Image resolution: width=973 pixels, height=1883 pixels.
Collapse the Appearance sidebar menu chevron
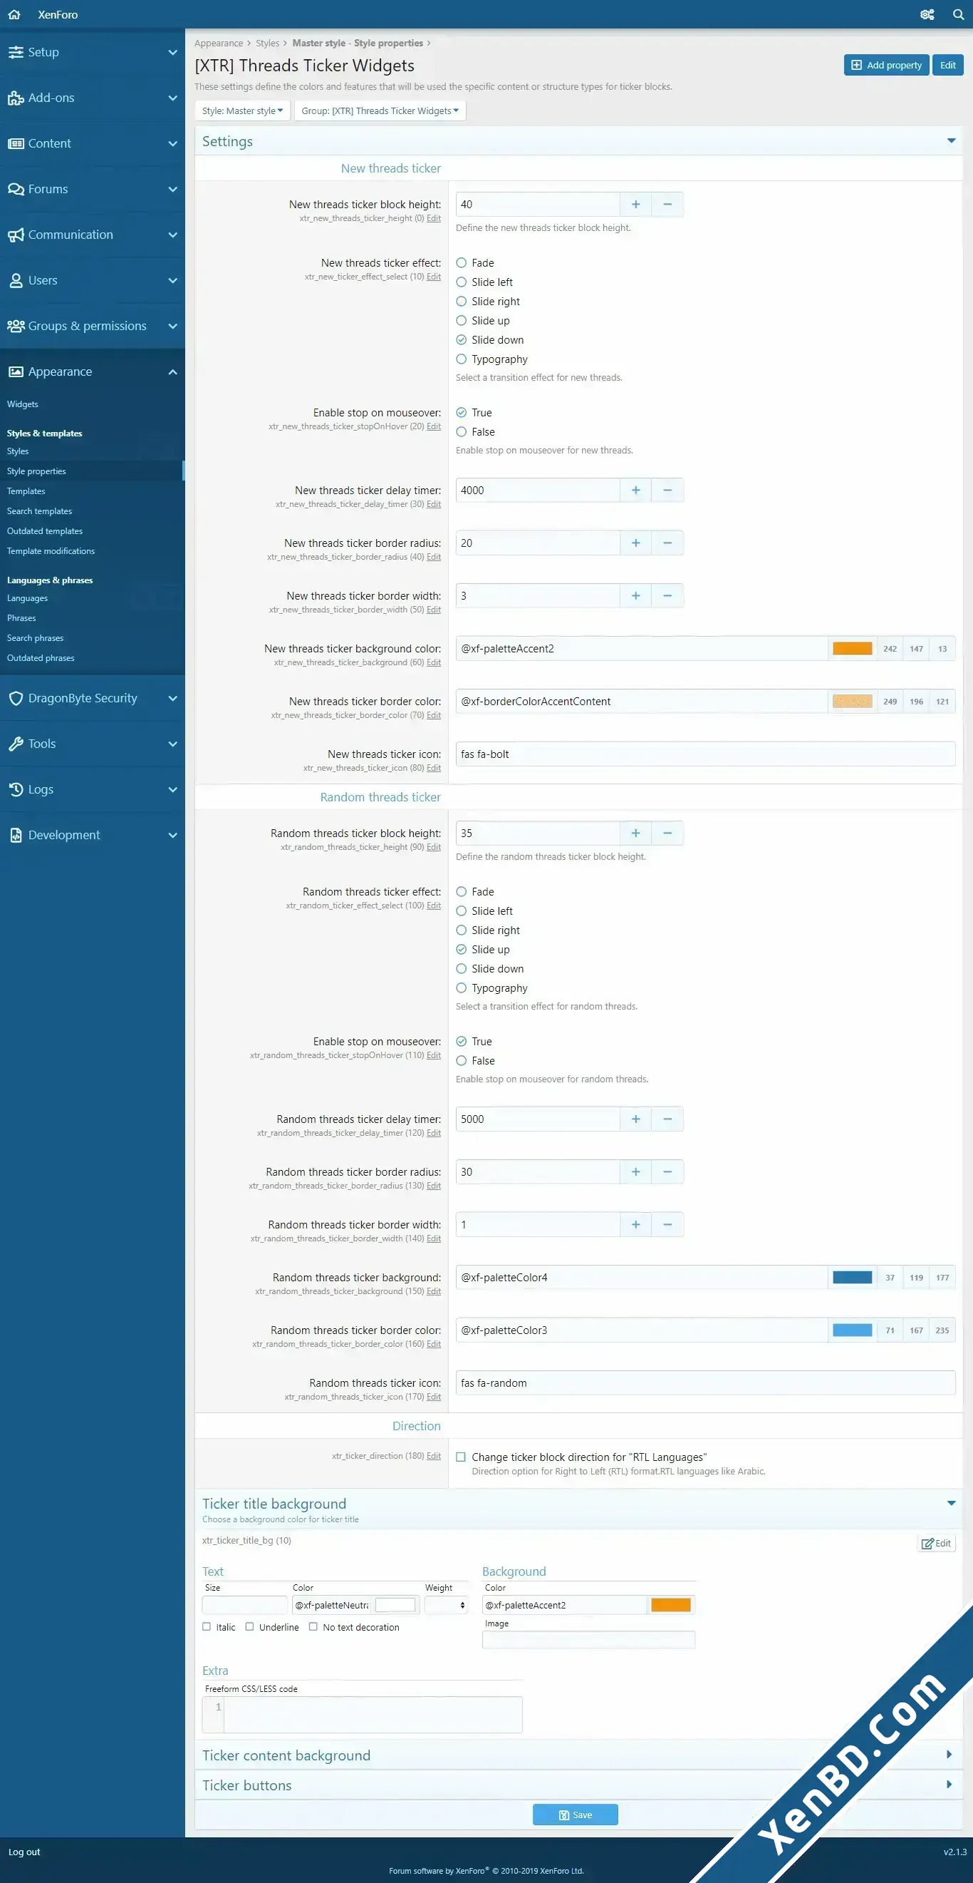coord(172,372)
